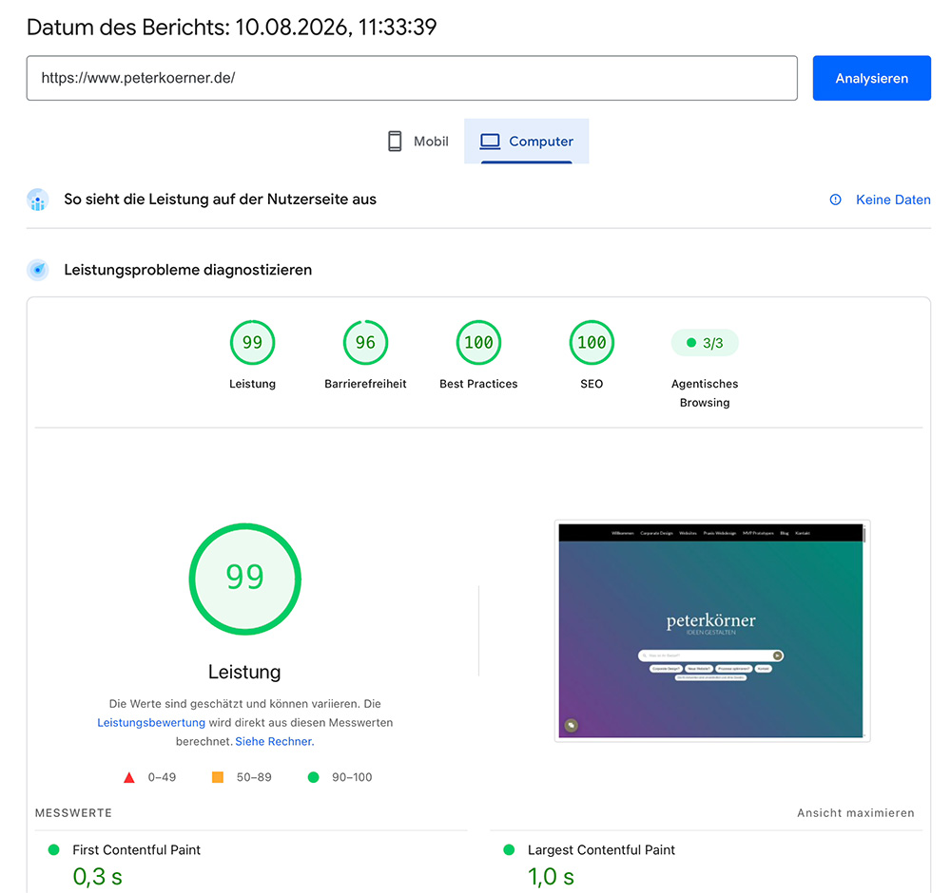
Task: Click the orange square 50–89 legend icon
Action: (x=218, y=777)
